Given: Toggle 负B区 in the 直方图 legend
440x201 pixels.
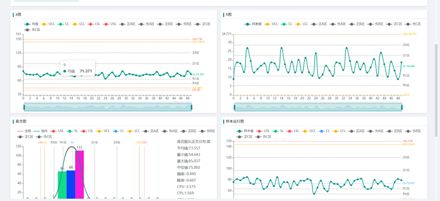Looking at the screenshot, I should coord(208,131).
